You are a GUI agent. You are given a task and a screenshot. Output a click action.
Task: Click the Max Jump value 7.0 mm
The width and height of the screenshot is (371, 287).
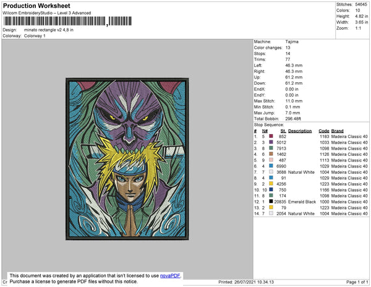[292, 113]
